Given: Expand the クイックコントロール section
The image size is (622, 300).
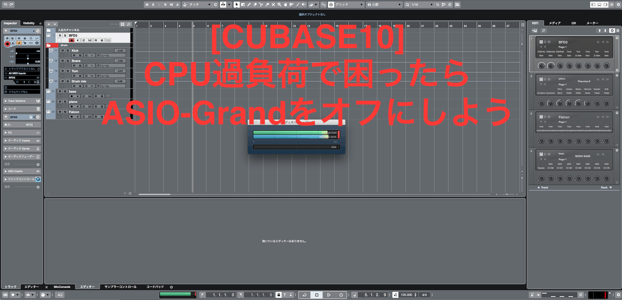Looking at the screenshot, I should (22, 179).
